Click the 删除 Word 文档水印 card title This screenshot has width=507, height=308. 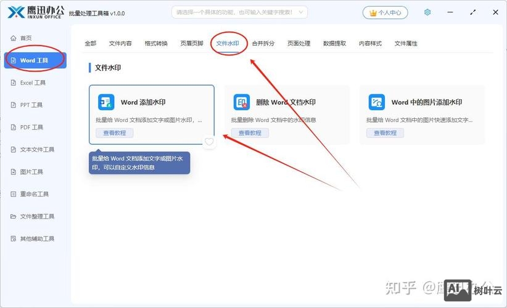click(286, 102)
